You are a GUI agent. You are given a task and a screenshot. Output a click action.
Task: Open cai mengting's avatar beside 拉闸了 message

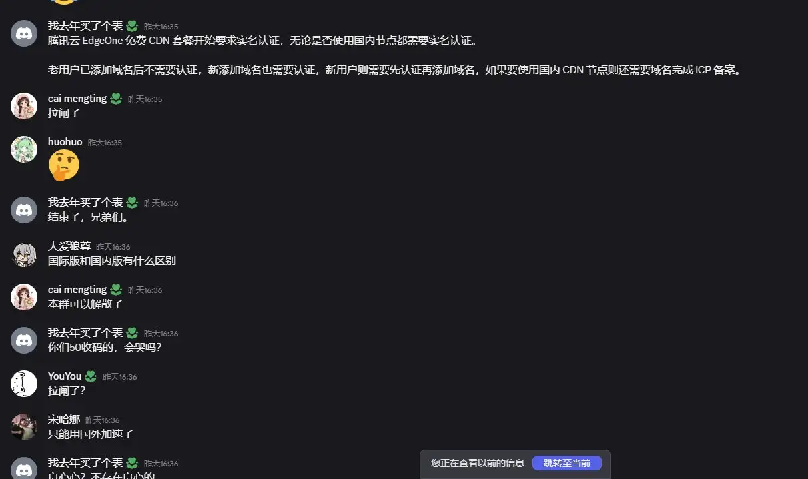coord(24,106)
